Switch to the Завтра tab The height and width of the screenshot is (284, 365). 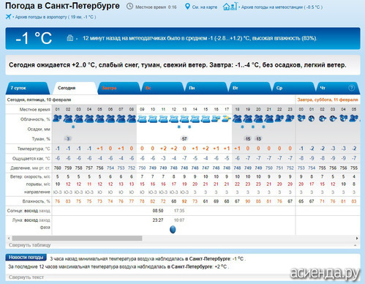pos(118,88)
